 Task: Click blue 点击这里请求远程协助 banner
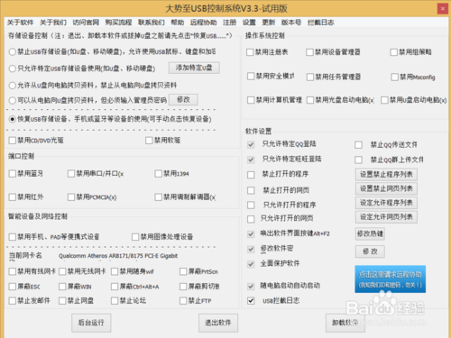coord(391,279)
